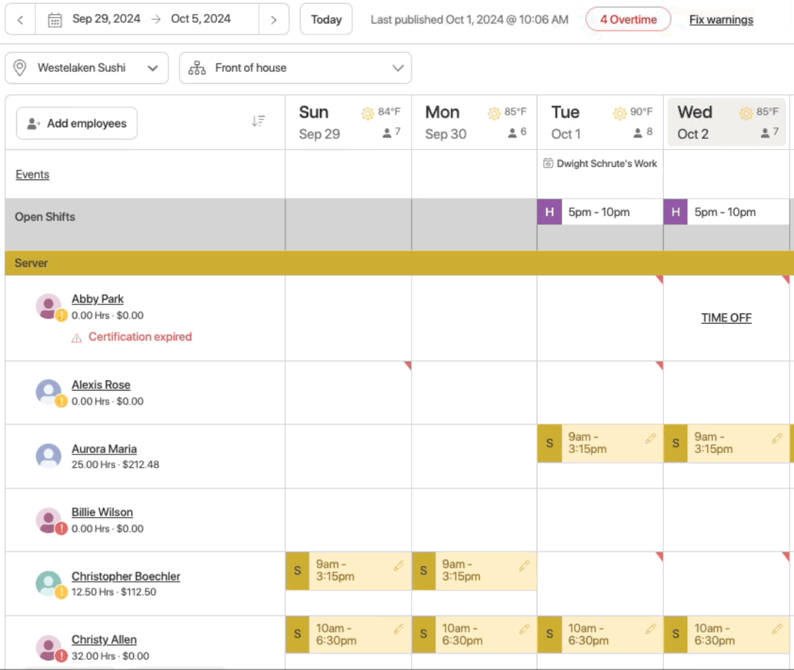Click Abby Park's avatar icon
794x670 pixels.
click(49, 307)
